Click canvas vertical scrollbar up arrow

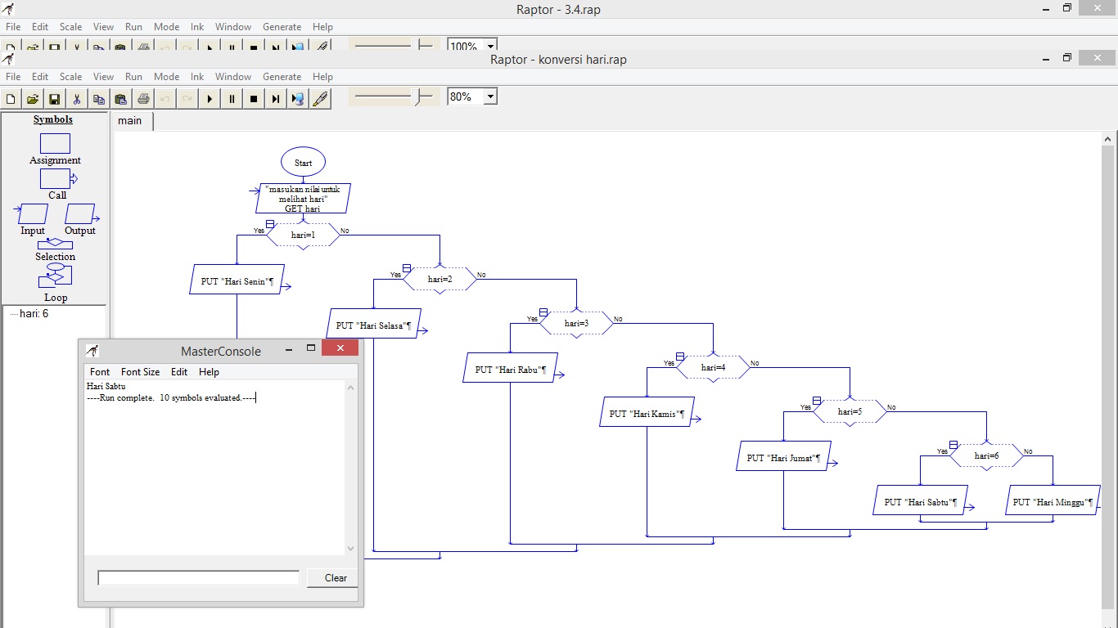click(x=1109, y=140)
